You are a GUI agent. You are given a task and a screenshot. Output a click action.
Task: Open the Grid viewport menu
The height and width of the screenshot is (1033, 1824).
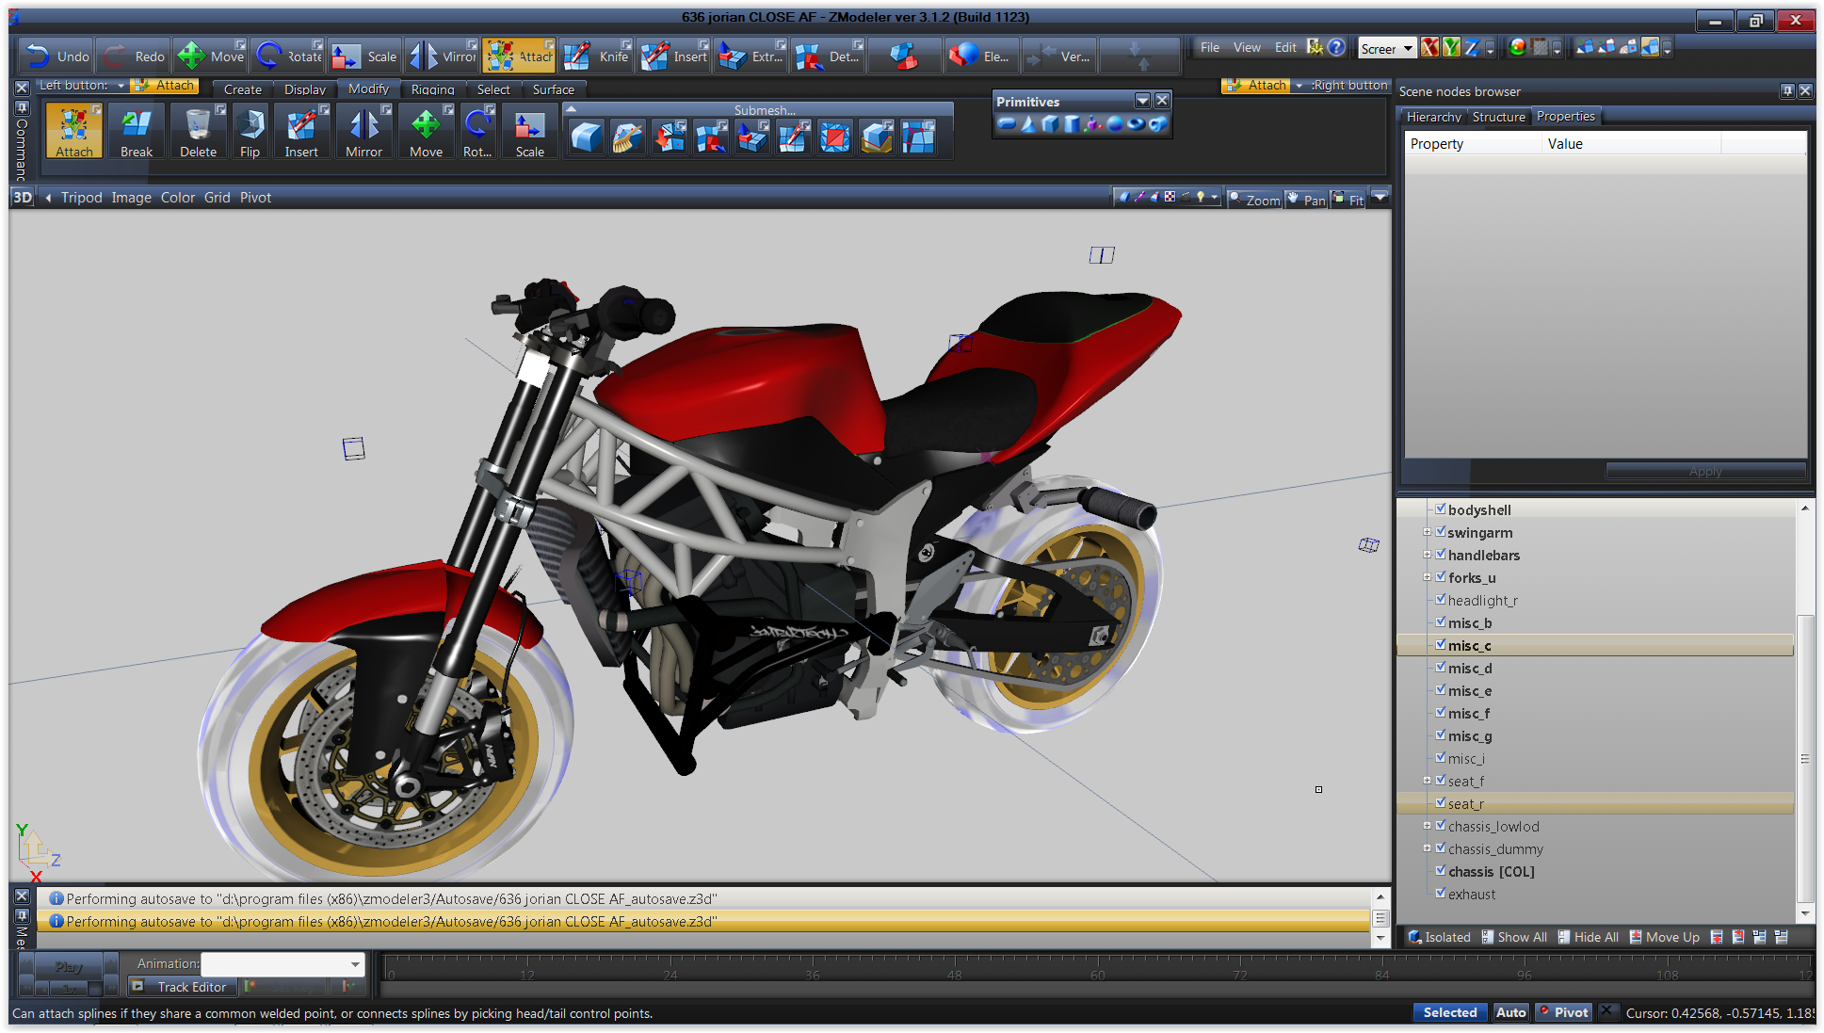[218, 198]
